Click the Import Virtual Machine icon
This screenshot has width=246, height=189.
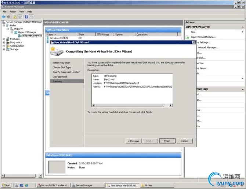pyautogui.click(x=187, y=37)
